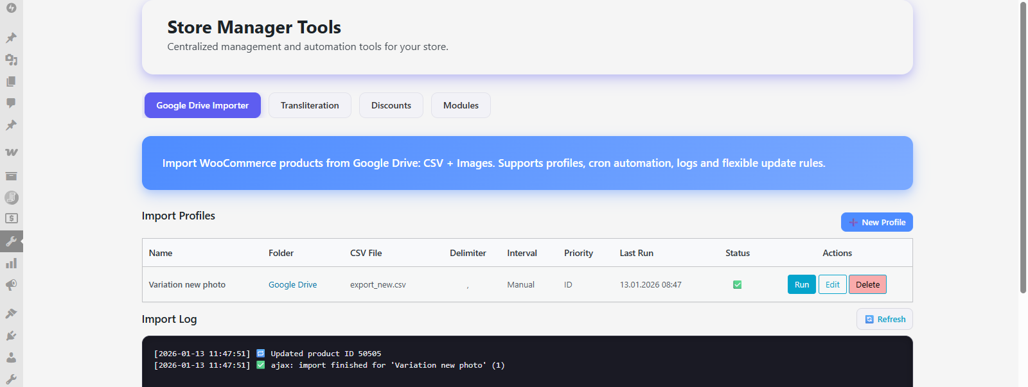Click the blue sync icon beside the 'Updated product' log line
This screenshot has height=387, width=1028.
[261, 354]
